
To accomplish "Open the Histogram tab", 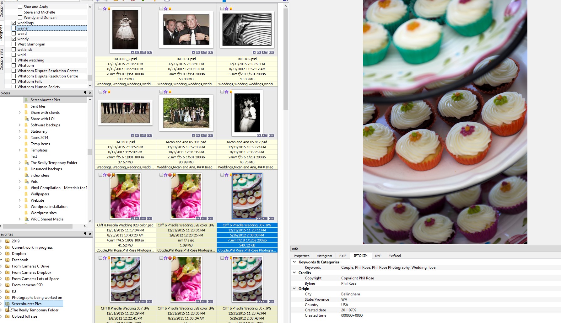I will click(x=324, y=256).
